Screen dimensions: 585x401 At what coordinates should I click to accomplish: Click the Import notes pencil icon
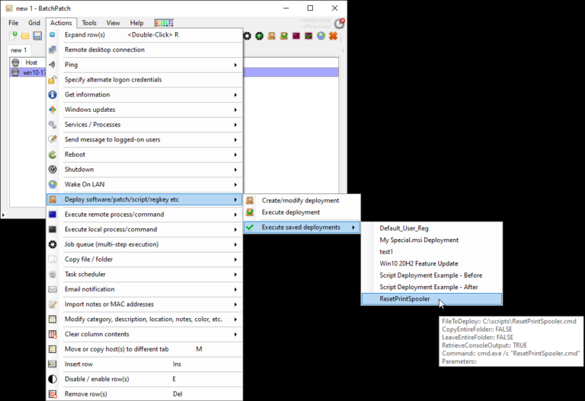pos(53,304)
